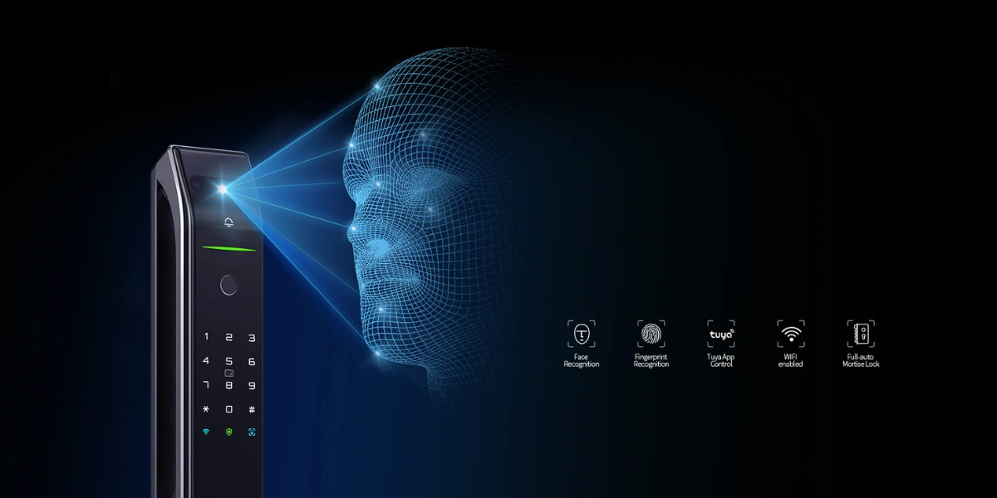Open the Full-auto Mortise Lock icon
This screenshot has width=997, height=498.
(861, 334)
